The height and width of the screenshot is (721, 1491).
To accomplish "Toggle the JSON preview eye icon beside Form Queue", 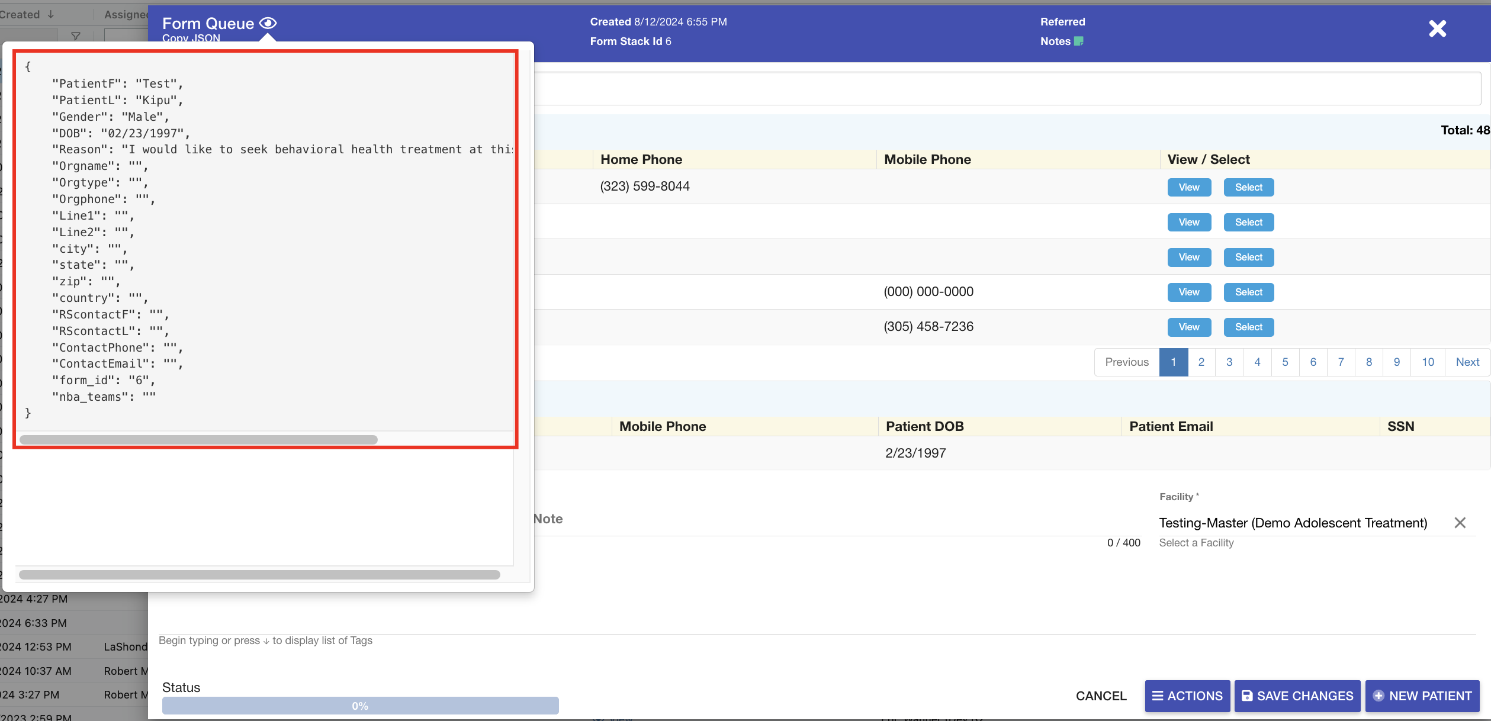I will coord(268,22).
